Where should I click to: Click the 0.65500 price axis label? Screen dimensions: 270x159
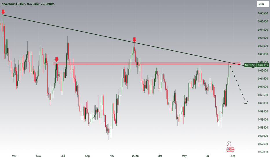[263, 13]
